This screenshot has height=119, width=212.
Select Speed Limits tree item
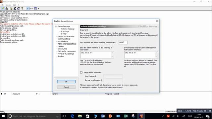pos(62,49)
